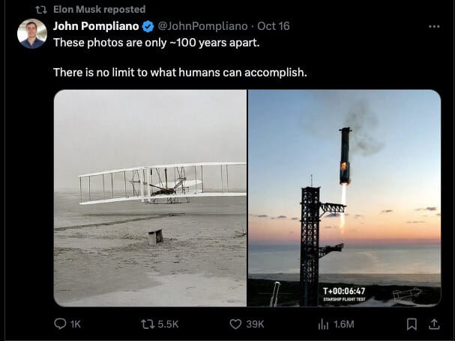This screenshot has height=341, width=455.
Task: Open the three-dot more options menu
Action: click(x=434, y=26)
